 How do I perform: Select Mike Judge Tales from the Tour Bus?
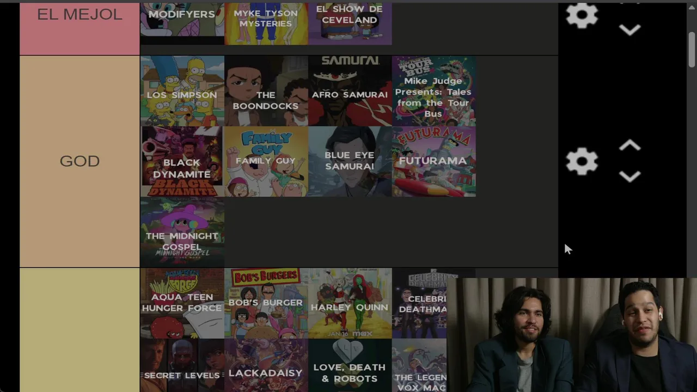(434, 91)
